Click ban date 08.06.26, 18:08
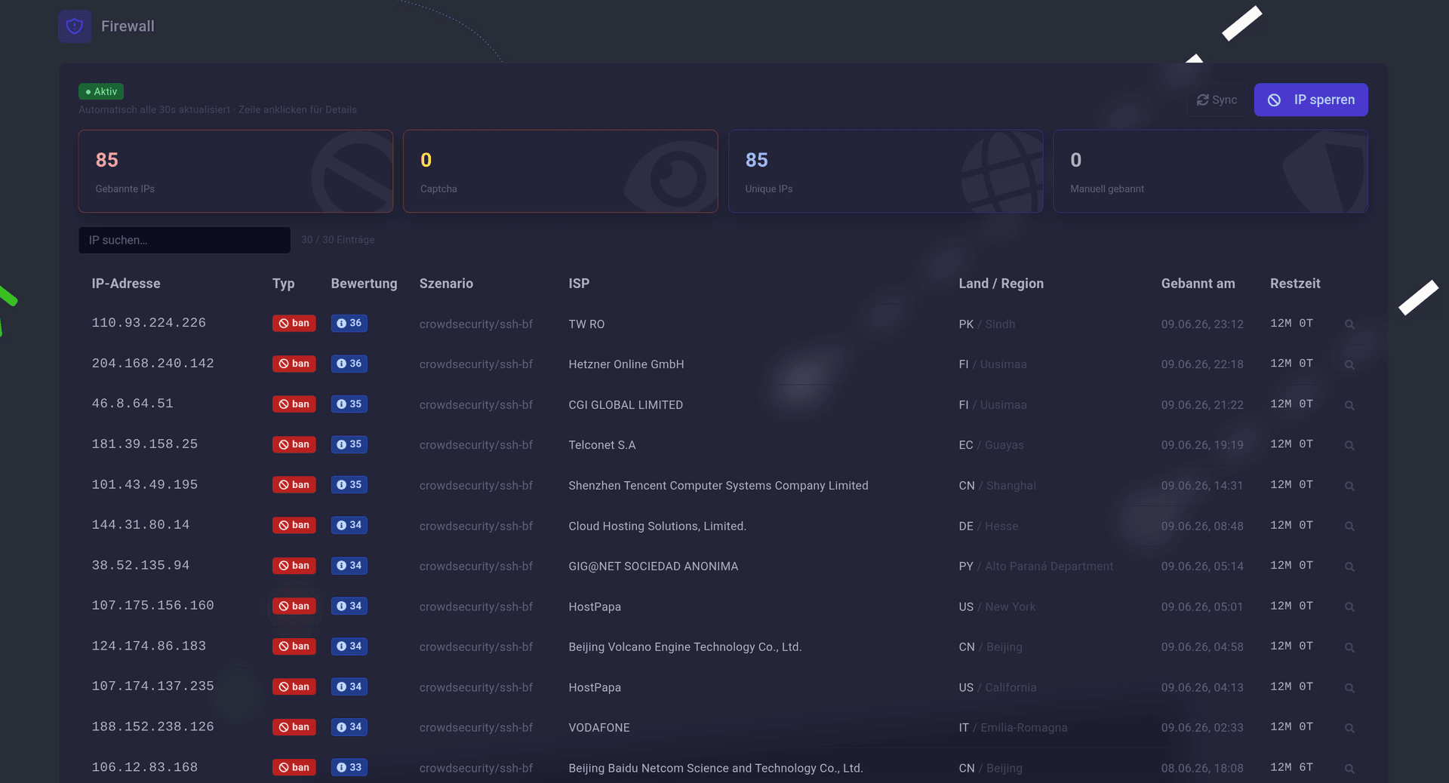This screenshot has width=1449, height=783. click(x=1202, y=769)
